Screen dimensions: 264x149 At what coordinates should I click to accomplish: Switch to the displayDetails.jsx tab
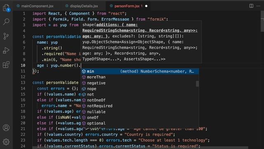[82, 6]
